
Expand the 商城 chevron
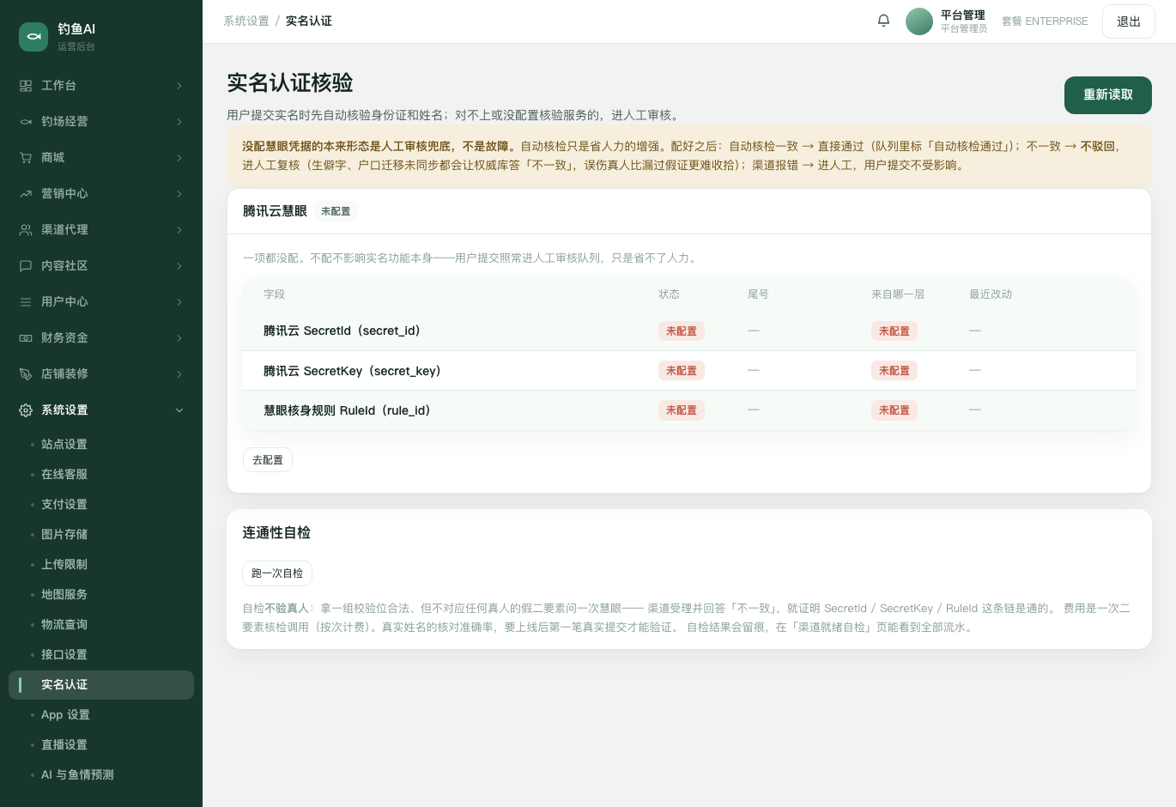click(179, 158)
